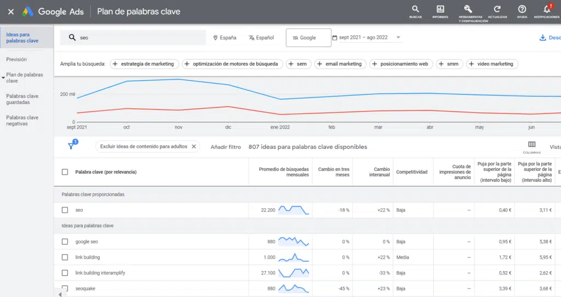The width and height of the screenshot is (561, 297).
Task: Add the 'video marketing' suggestion
Action: [x=492, y=64]
